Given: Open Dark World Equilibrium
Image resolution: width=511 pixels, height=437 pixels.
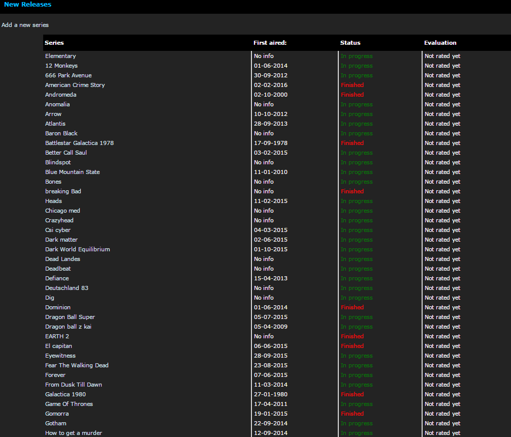Looking at the screenshot, I should tap(78, 249).
